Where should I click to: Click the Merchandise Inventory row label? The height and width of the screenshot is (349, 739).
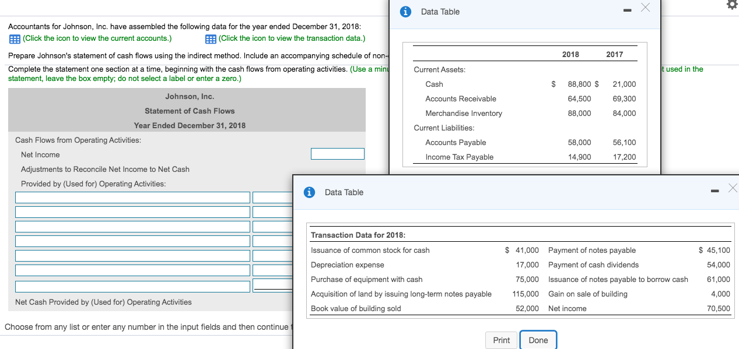point(464,114)
